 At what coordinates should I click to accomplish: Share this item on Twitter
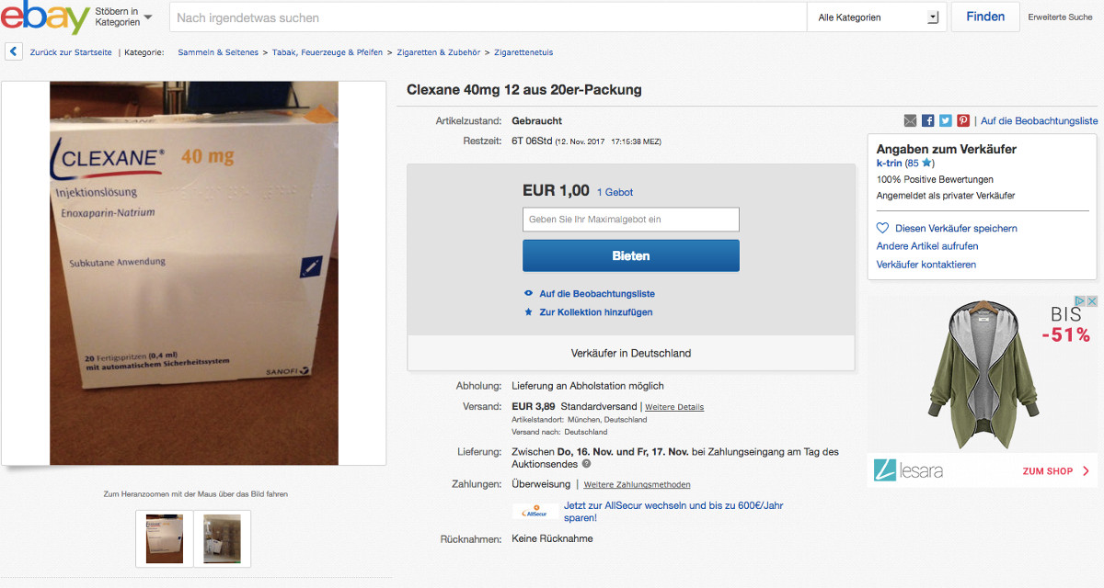pyautogui.click(x=946, y=120)
